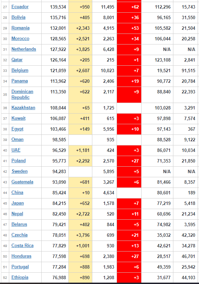Screen dimensions: 199x284
Task: Open the Netherlands country page
Action: (24, 49)
